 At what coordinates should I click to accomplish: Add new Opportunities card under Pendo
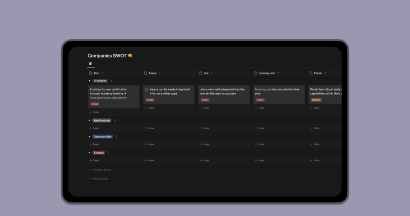point(315,144)
